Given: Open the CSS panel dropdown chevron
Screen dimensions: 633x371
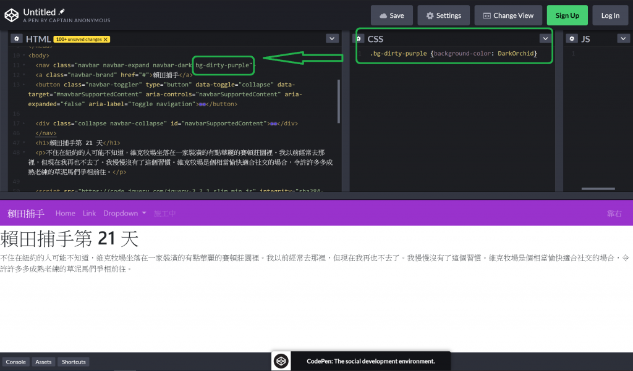Looking at the screenshot, I should tap(545, 39).
